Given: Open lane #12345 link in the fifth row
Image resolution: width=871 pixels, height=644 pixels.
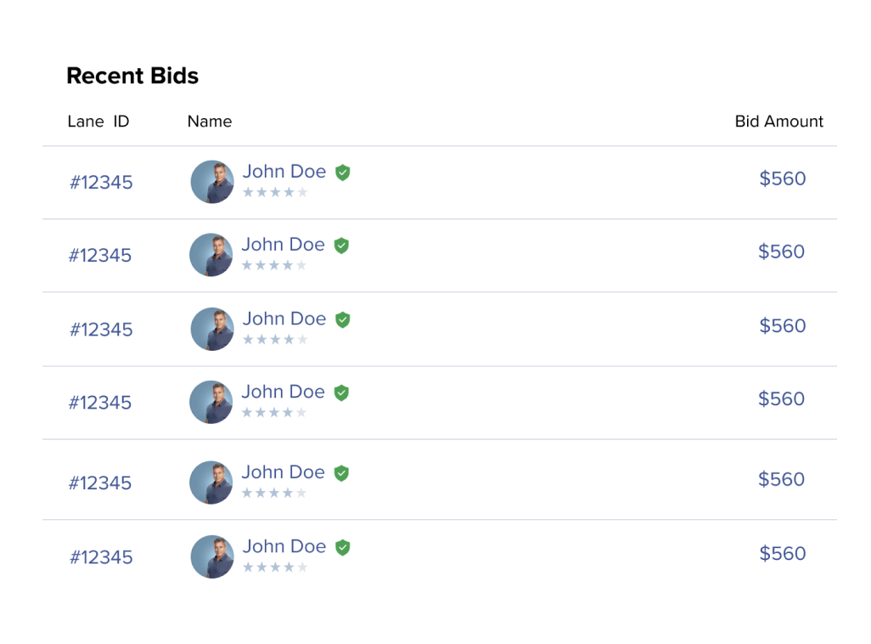Looking at the screenshot, I should pyautogui.click(x=100, y=483).
